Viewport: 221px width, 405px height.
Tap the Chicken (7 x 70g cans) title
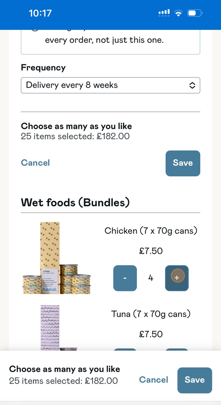coord(151,231)
